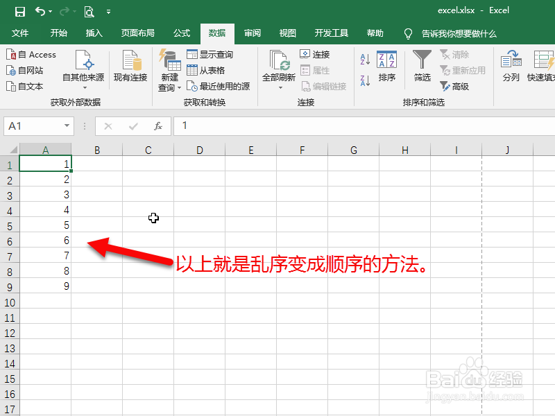Viewport: 555px width, 416px height.
Task: Click cell A6 containing 6
Action: point(45,241)
